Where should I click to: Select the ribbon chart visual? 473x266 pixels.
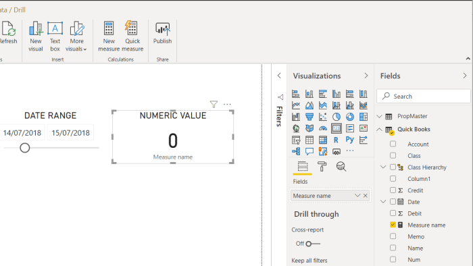point(364,105)
